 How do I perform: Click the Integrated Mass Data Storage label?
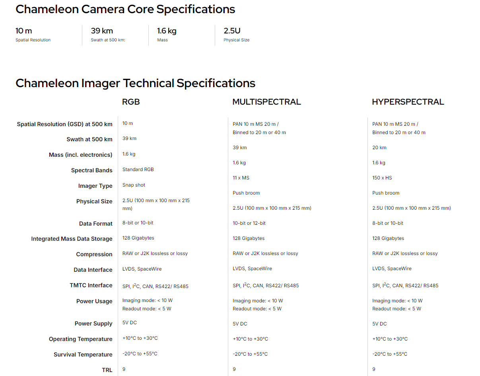72,239
